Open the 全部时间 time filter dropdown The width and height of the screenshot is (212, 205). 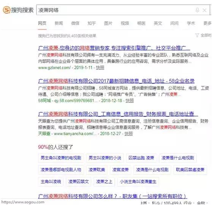click(206, 35)
